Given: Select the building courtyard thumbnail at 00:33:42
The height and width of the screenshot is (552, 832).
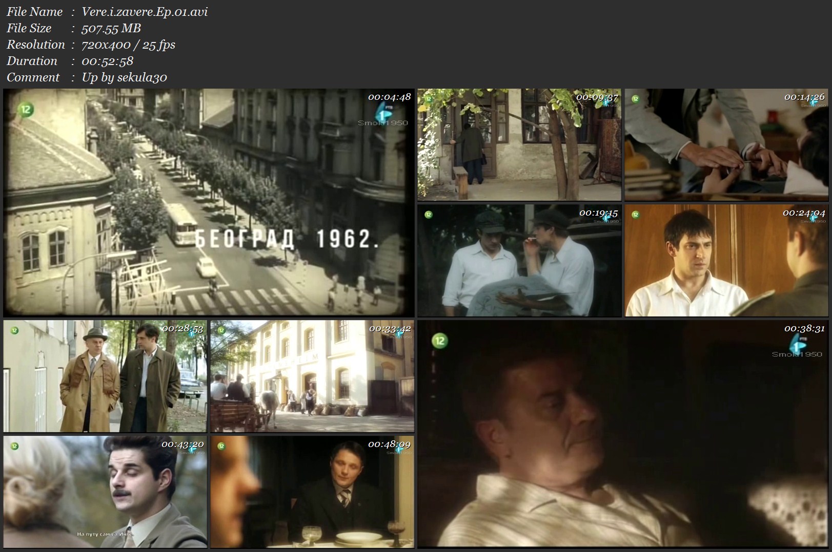Looking at the screenshot, I should [312, 376].
